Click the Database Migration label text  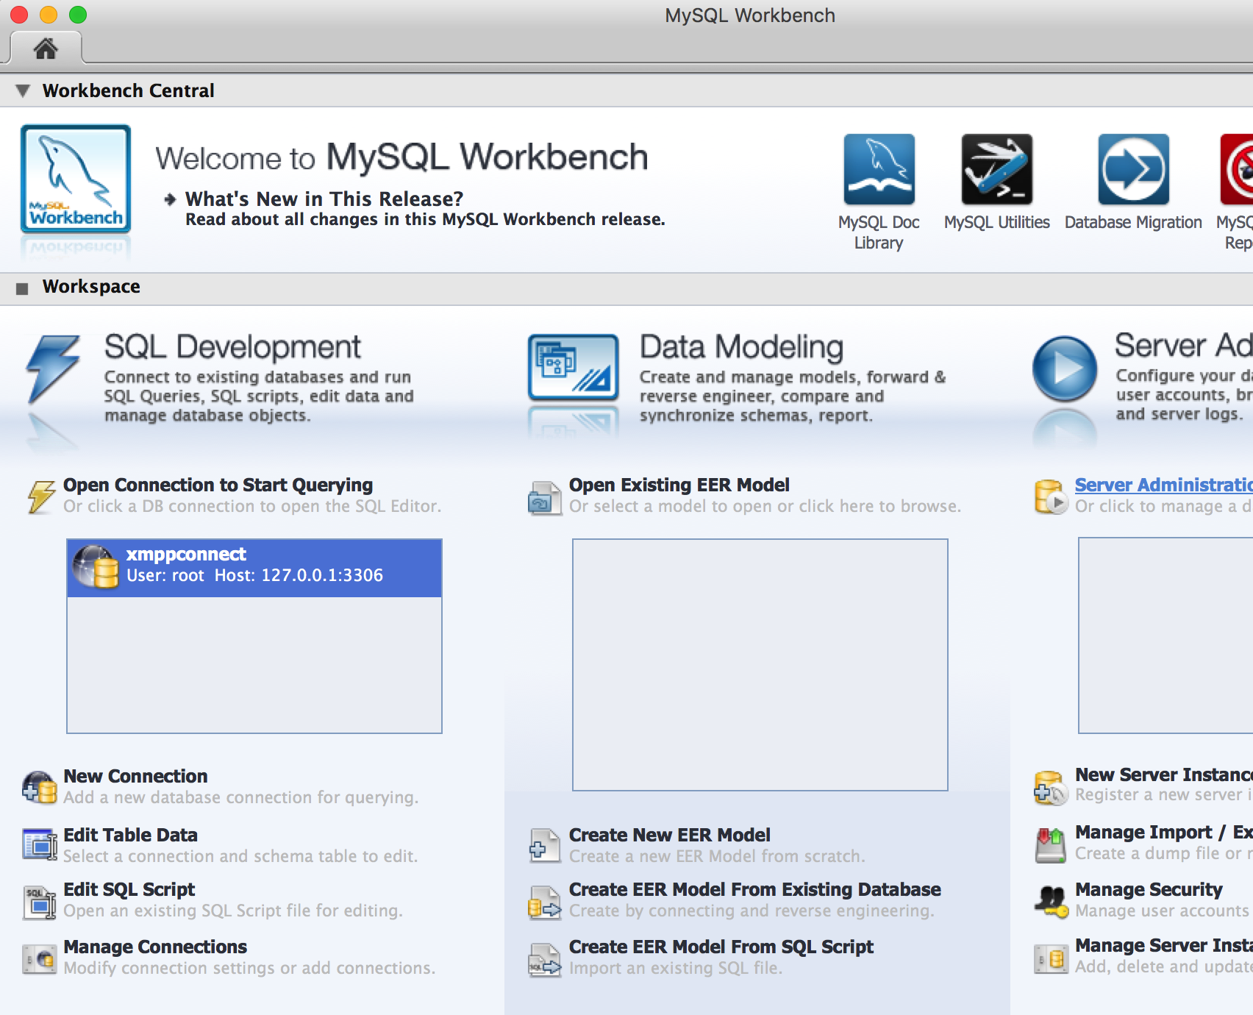(x=1133, y=222)
